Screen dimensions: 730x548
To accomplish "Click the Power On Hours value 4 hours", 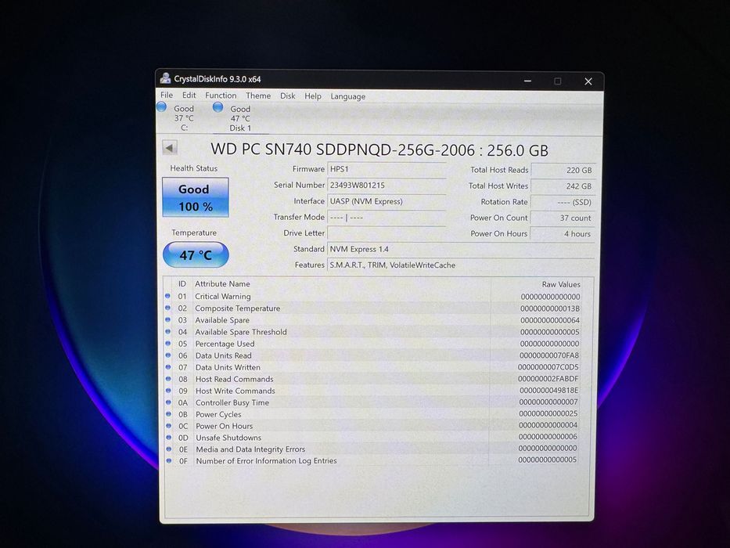I will point(563,233).
